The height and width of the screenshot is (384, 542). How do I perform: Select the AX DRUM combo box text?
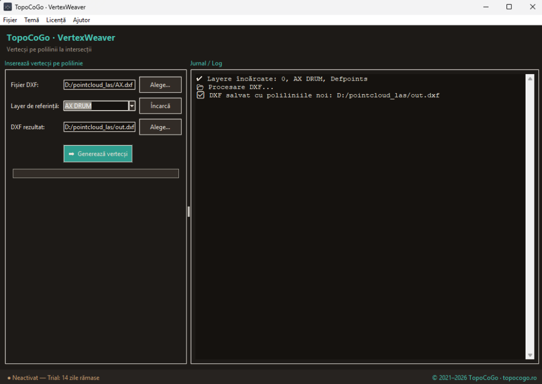pyautogui.click(x=96, y=106)
